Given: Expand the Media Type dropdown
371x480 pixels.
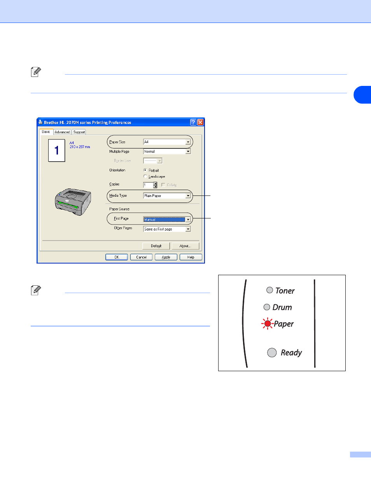Looking at the screenshot, I should coord(188,196).
